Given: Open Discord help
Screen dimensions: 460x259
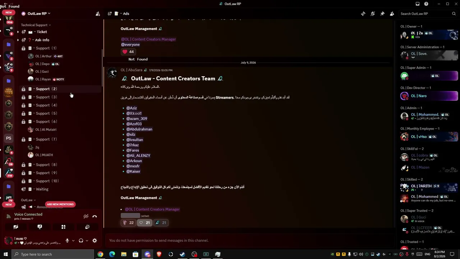Looking at the screenshot, I should pyautogui.click(x=426, y=4).
